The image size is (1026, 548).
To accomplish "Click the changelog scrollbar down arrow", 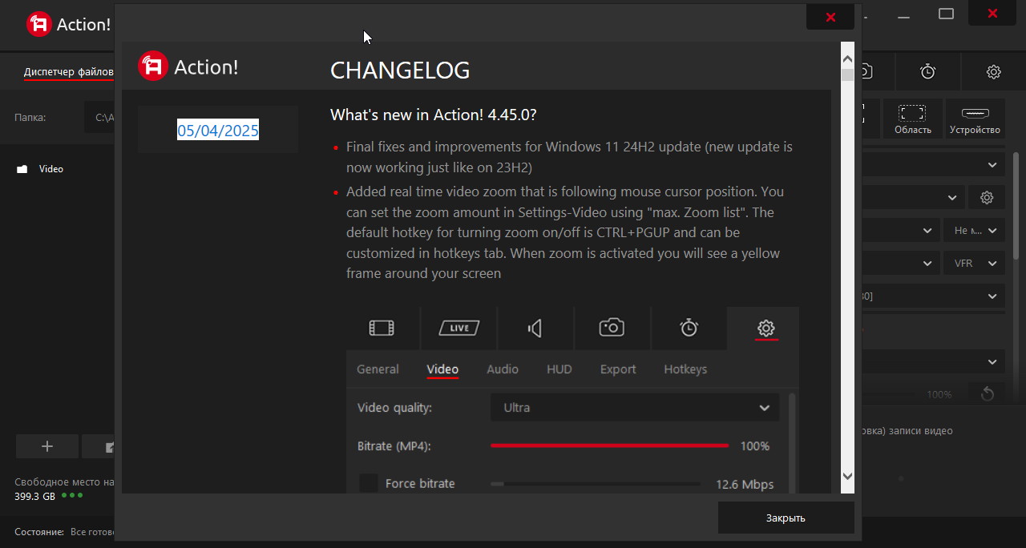I will [x=847, y=477].
